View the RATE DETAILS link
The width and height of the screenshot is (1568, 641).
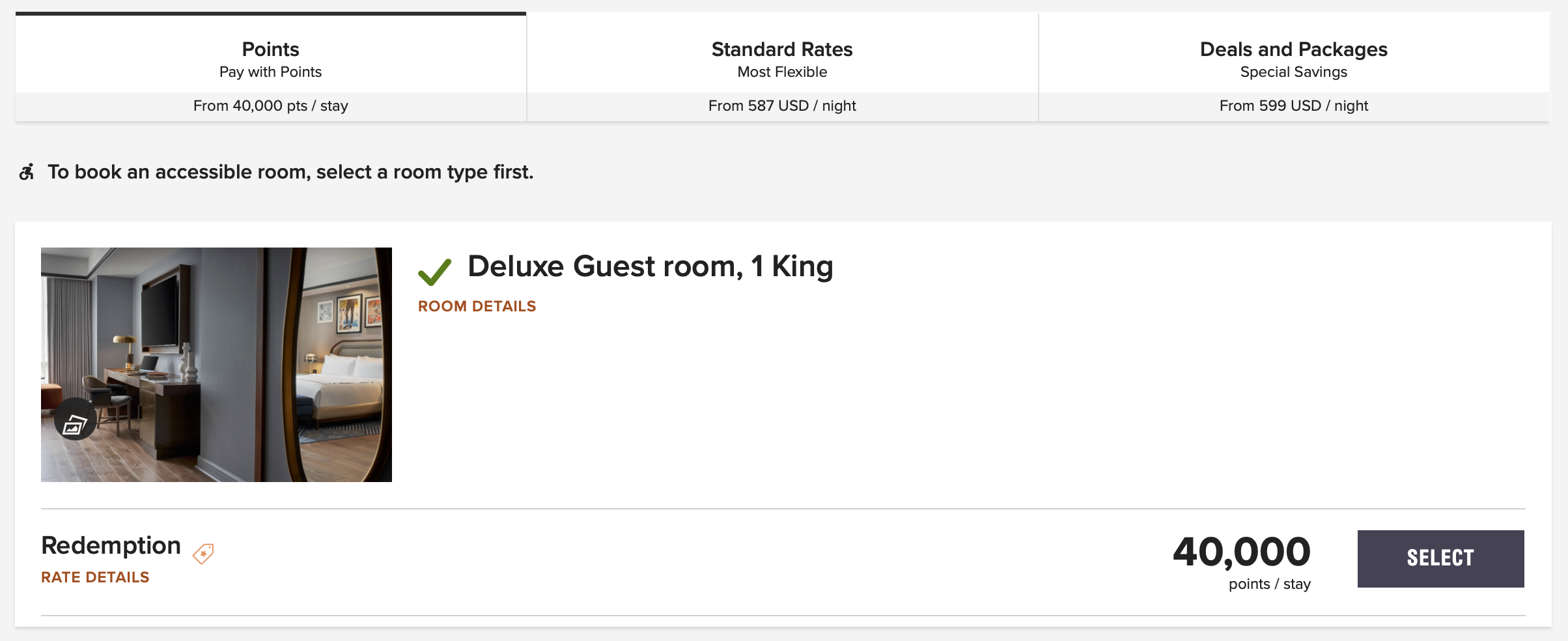tap(95, 577)
